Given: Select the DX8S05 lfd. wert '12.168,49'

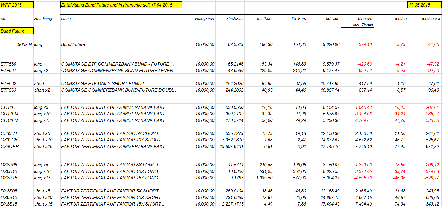Looking at the screenshot, I should click(330, 191).
